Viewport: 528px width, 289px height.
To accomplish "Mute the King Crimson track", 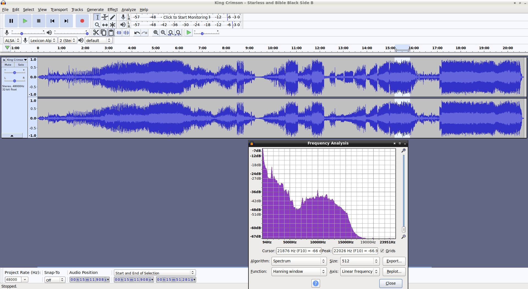I will pos(8,65).
